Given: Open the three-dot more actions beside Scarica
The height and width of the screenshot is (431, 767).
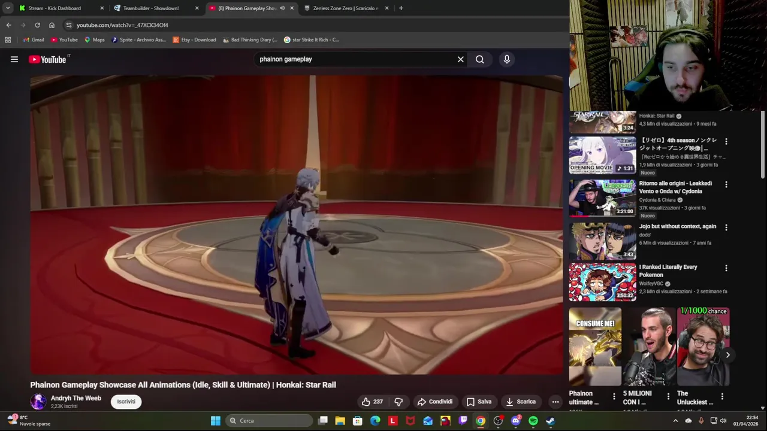Looking at the screenshot, I should click(555, 402).
